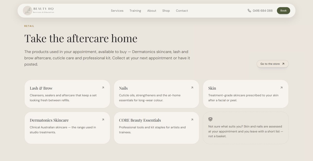The height and width of the screenshot is (161, 313).
Task: Click the green Book button
Action: coord(284,11)
